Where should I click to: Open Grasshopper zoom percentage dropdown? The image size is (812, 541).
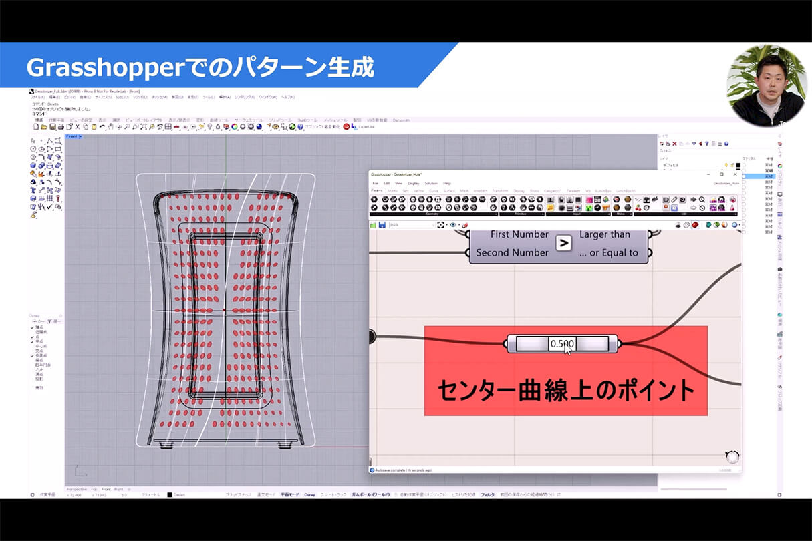coord(433,225)
